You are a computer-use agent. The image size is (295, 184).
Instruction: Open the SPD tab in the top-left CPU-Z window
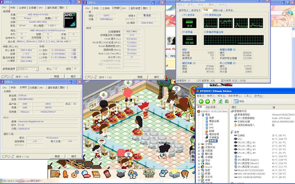click(41, 8)
